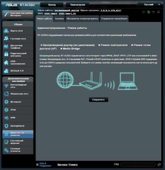Click the Администрирование user icon

[6, 134]
